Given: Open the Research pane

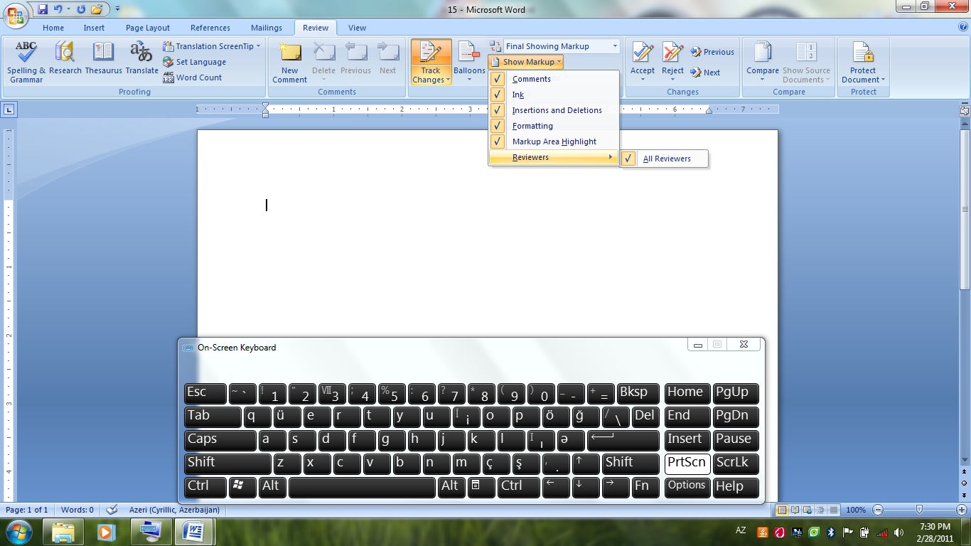Looking at the screenshot, I should (65, 58).
